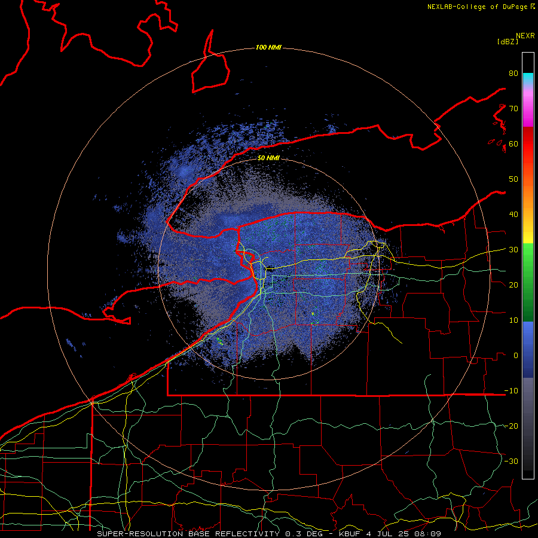Screen dimensions: 538x538
Task: Click the -20 value on the dBZ scale
Action: (511, 426)
